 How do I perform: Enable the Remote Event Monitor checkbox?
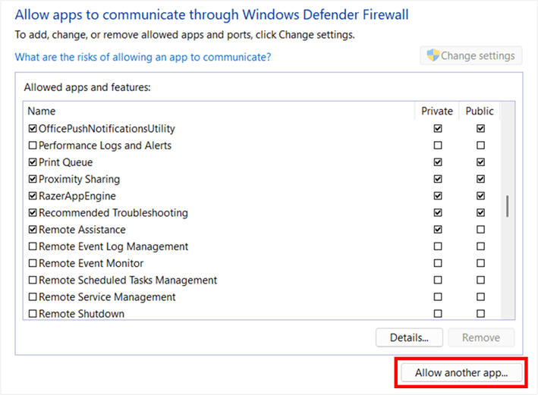coord(33,264)
